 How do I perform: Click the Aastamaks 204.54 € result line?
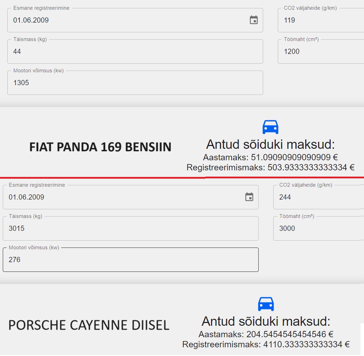pyautogui.click(x=266, y=334)
